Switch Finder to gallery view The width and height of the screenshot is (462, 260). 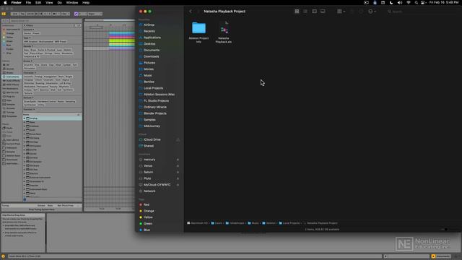[323, 12]
